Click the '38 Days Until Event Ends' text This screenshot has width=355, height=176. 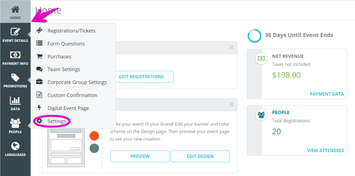299,35
